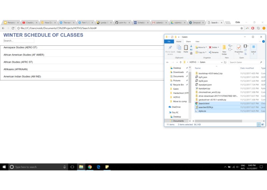The width and height of the screenshot is (267, 190).
Task: Open recent locations dropdown arrow
Action: [177, 62]
